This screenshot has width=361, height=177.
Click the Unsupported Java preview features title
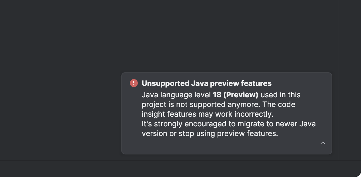207,83
